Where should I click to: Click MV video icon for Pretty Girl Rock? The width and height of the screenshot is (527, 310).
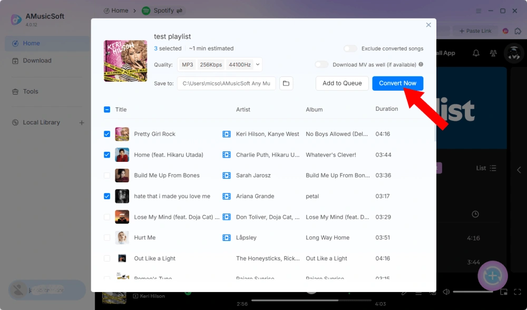click(227, 134)
